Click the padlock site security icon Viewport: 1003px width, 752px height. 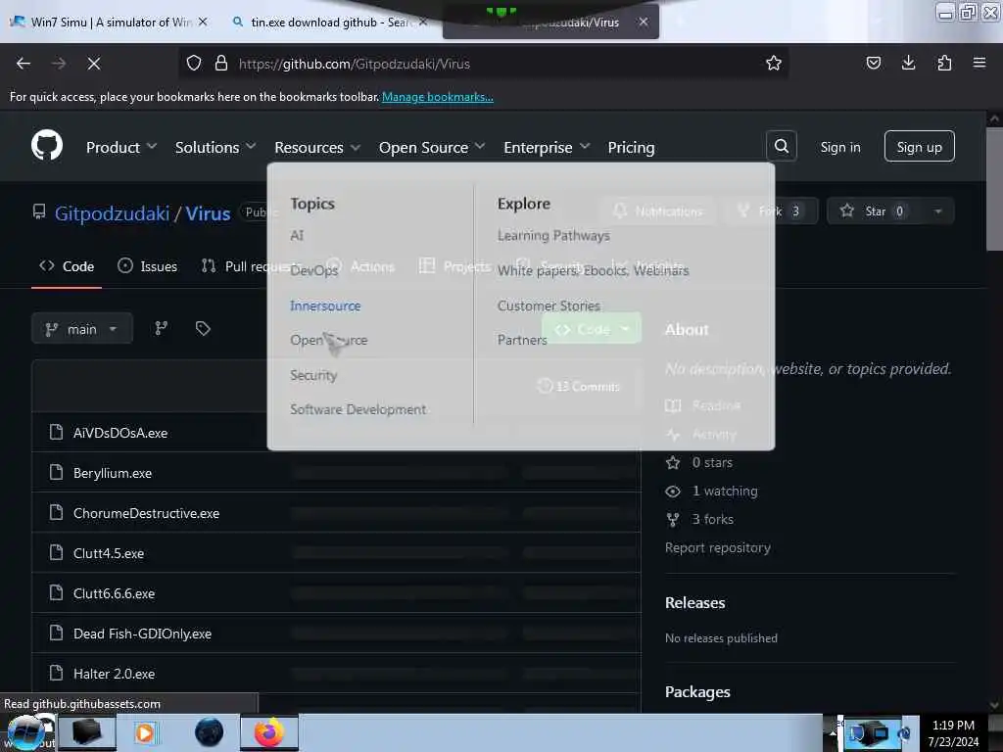(220, 63)
